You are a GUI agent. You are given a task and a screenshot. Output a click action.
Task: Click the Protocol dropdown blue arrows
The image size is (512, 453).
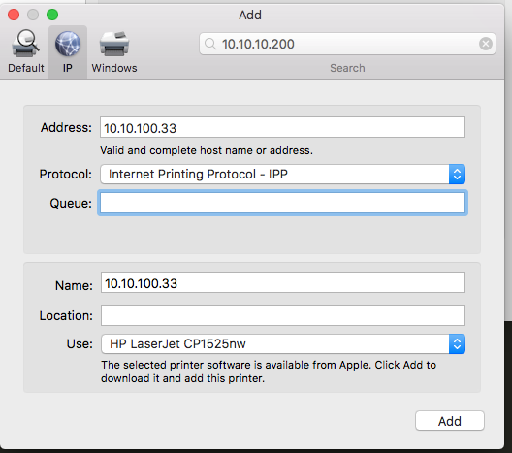457,174
